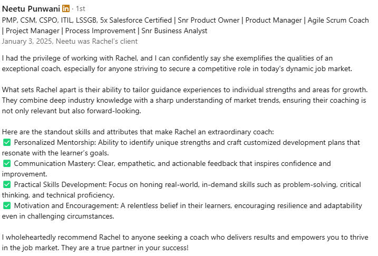Click green checkmark beside Motivation and Encouragement
The height and width of the screenshot is (256, 378).
[7, 205]
